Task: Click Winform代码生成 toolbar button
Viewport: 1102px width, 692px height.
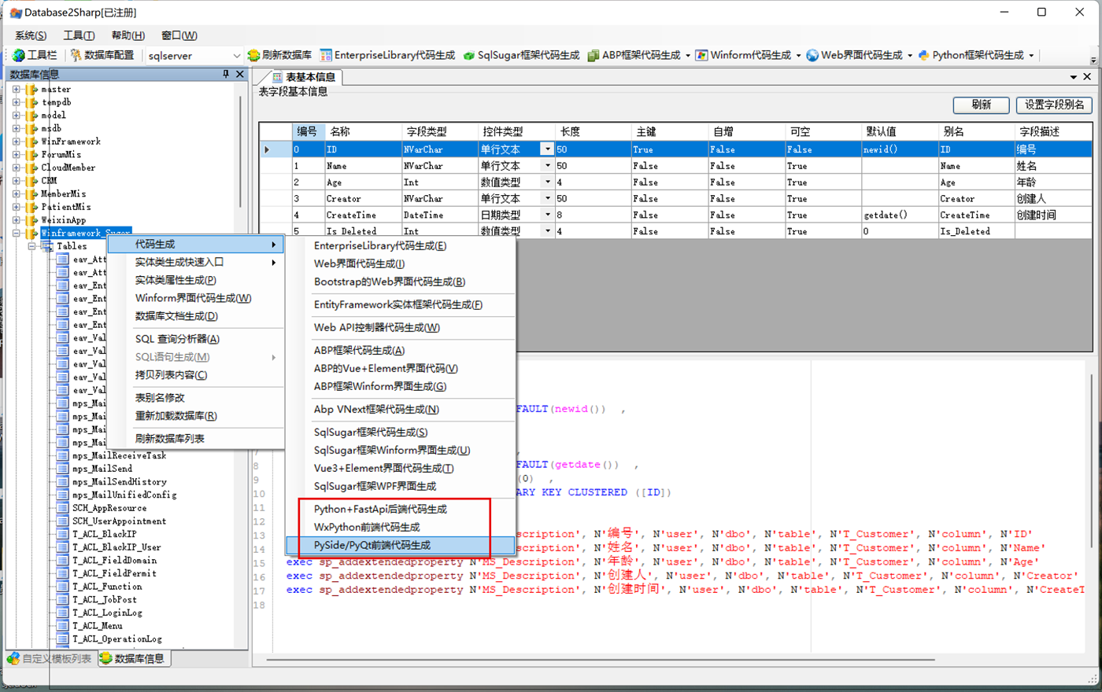Action: pyautogui.click(x=743, y=55)
